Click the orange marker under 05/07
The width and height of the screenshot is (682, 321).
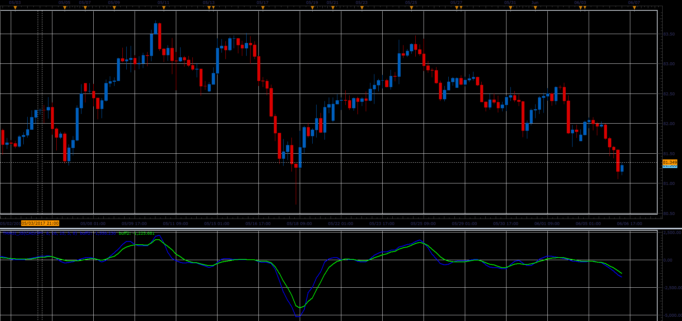pos(85,8)
